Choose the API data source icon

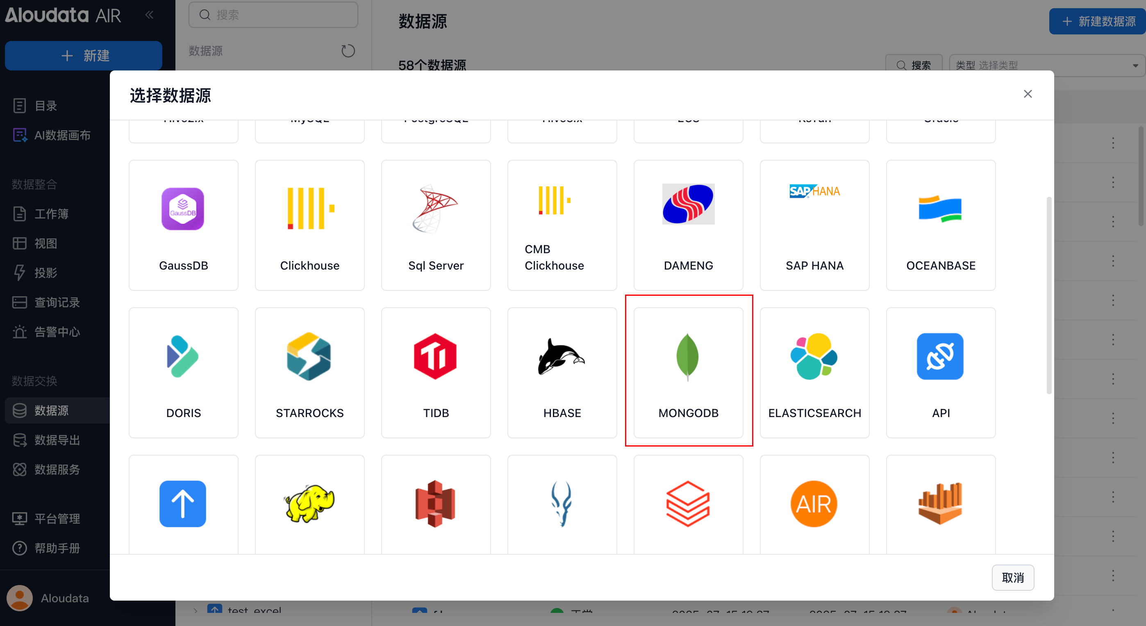click(x=940, y=356)
